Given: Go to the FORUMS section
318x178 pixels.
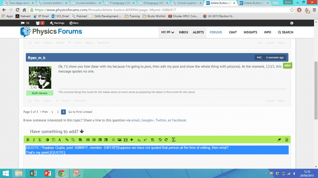Looking at the screenshot, I should (x=216, y=32).
